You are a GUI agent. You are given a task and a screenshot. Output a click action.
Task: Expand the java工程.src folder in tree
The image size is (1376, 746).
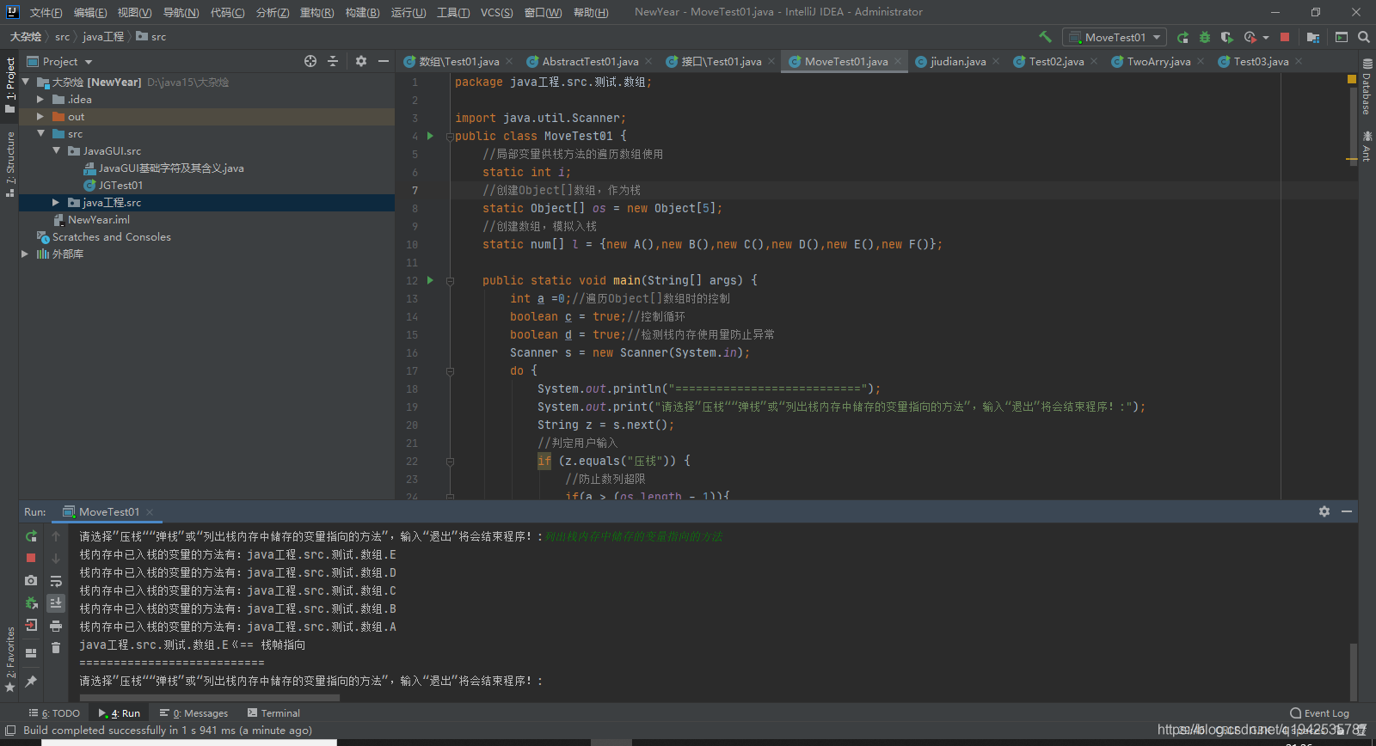tap(56, 203)
